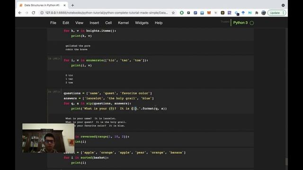
Task: Reload the notebook page
Action: coord(34,13)
